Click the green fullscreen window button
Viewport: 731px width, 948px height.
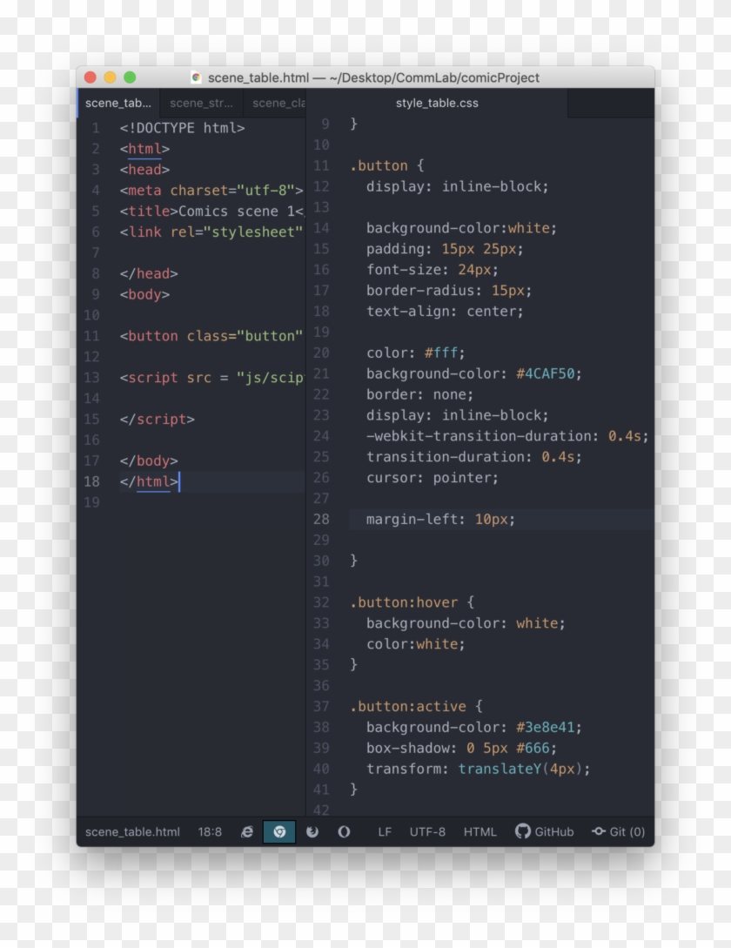130,77
